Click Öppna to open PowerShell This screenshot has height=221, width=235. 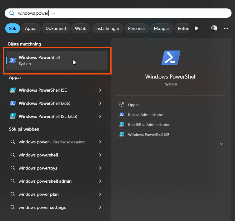(134, 105)
